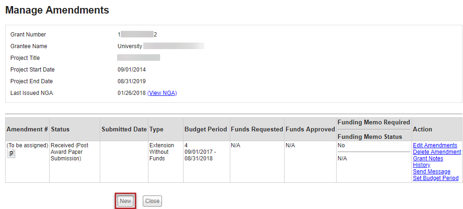Click the Funds Requested column header
Screen dimensions: 463x209
pyautogui.click(x=257, y=129)
